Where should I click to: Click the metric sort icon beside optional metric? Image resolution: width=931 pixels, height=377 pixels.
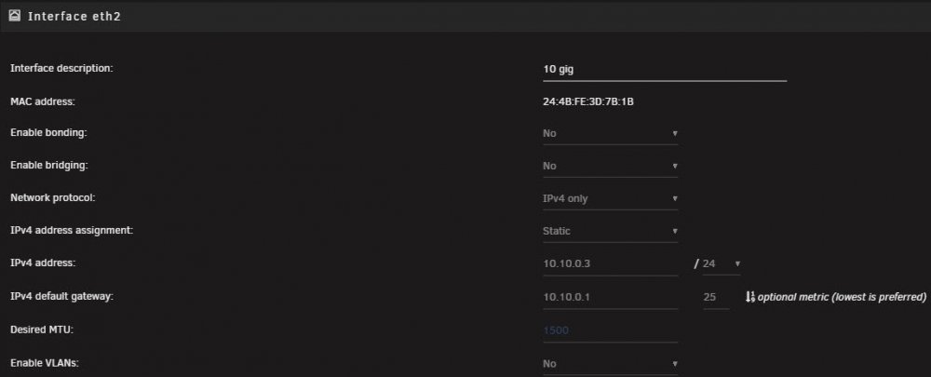[749, 297]
